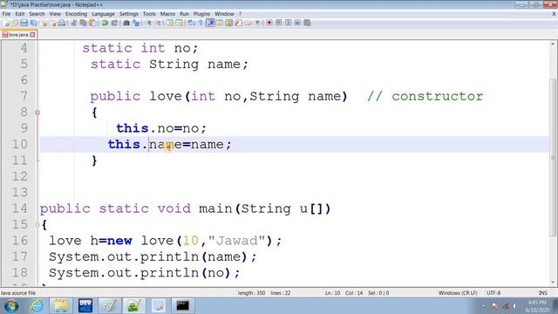Click the Redo toolbar icon
The height and width of the screenshot is (314, 558).
[x=114, y=24]
